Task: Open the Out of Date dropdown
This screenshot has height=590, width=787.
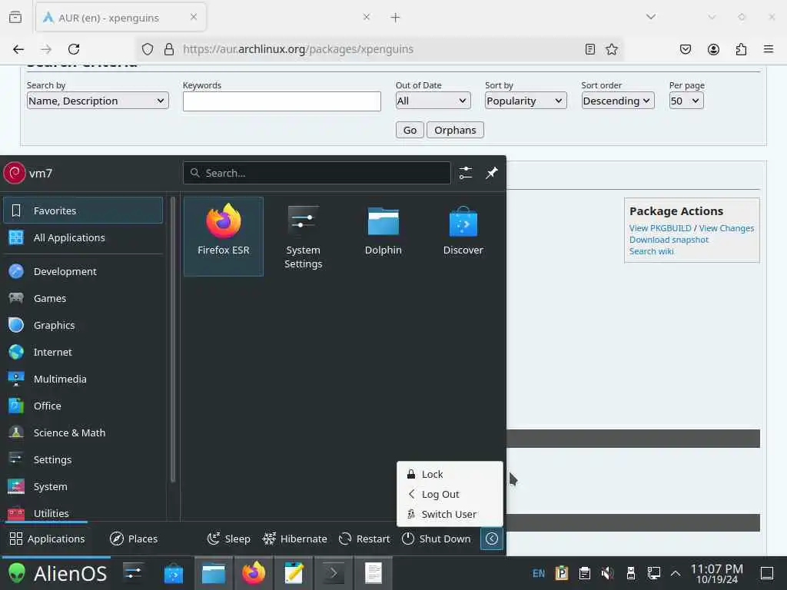Action: click(433, 101)
